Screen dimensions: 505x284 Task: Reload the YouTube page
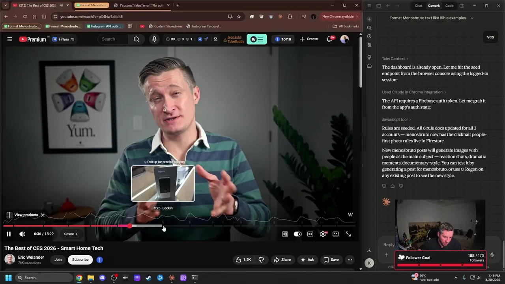pos(25,17)
